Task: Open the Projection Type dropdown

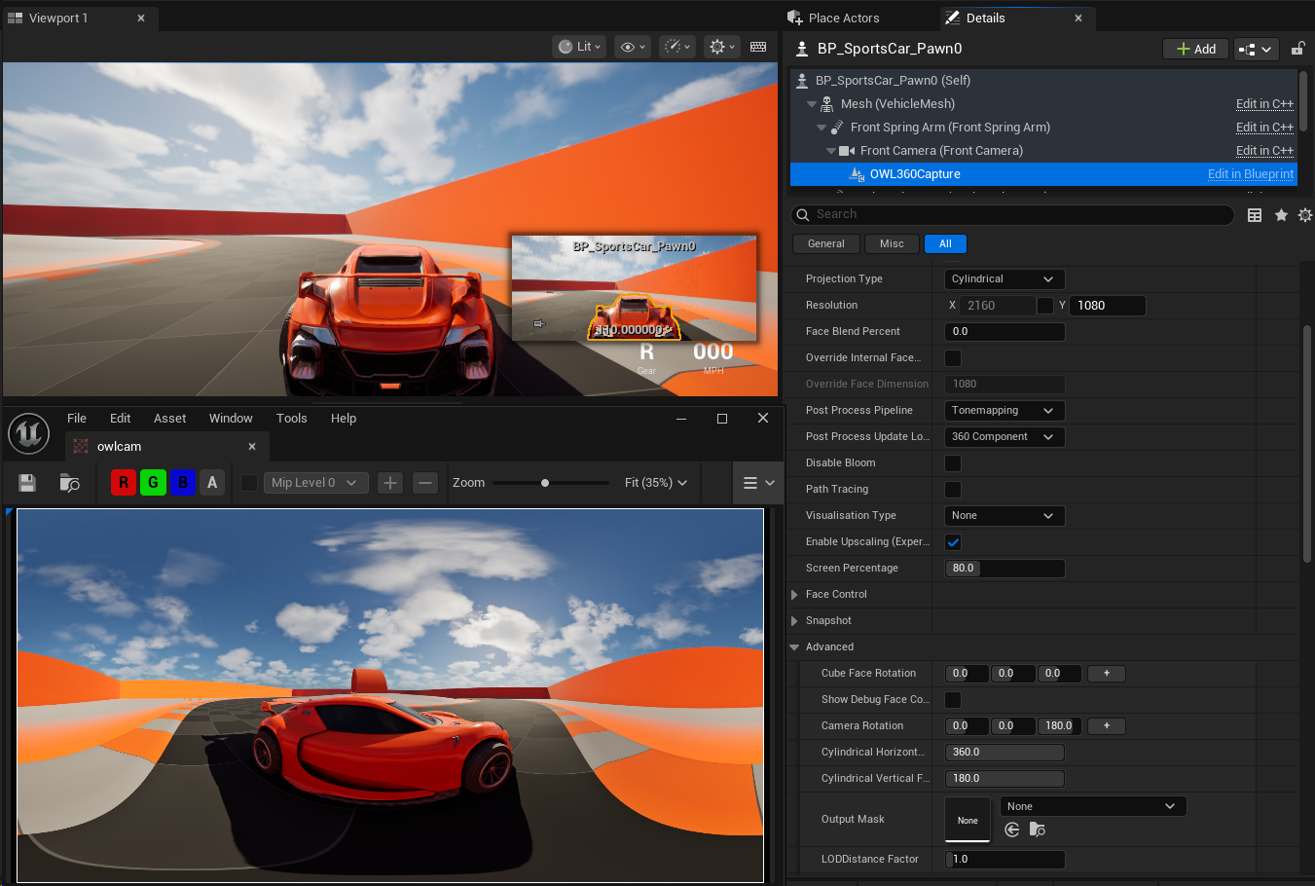Action: 1005,279
